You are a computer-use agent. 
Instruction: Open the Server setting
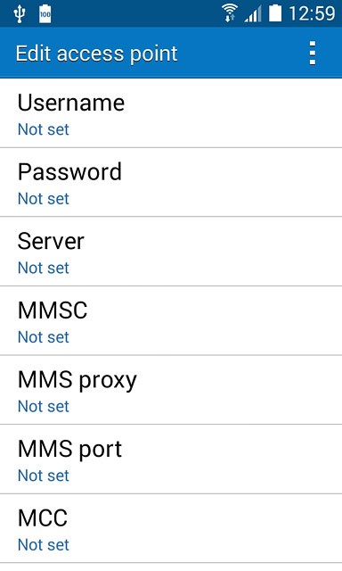tap(171, 252)
